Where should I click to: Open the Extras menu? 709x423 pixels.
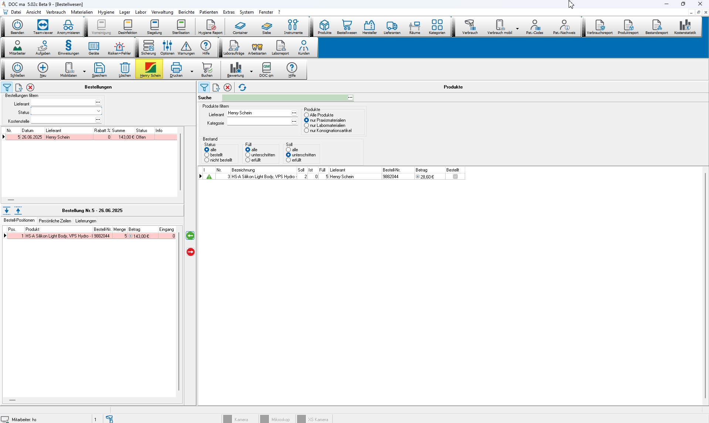tap(229, 12)
